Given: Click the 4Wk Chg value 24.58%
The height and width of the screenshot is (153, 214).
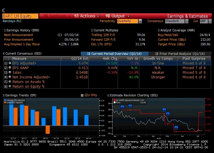Looking at the screenshot, I should (x=111, y=63).
